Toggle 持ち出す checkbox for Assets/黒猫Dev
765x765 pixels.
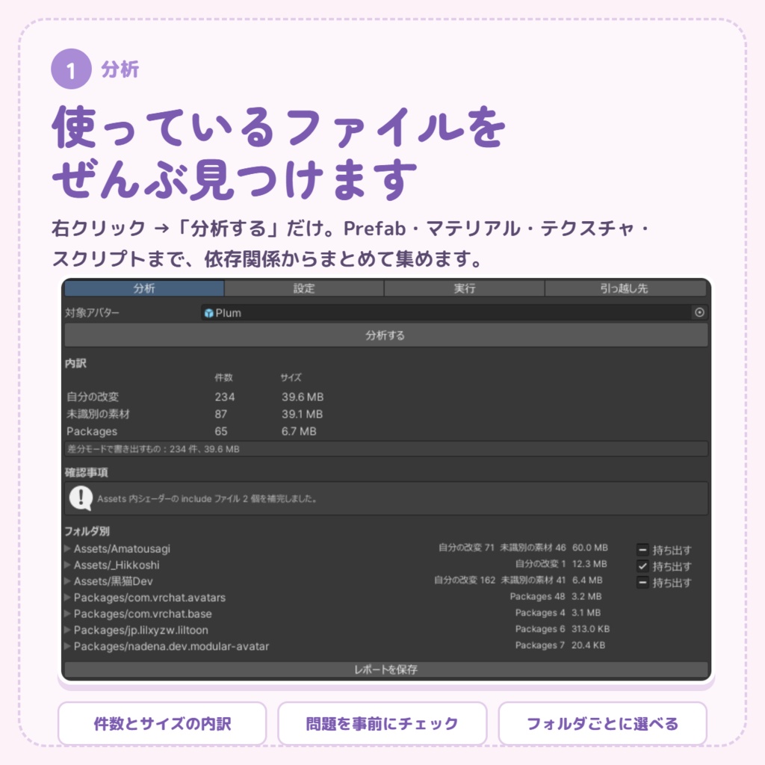pos(642,582)
